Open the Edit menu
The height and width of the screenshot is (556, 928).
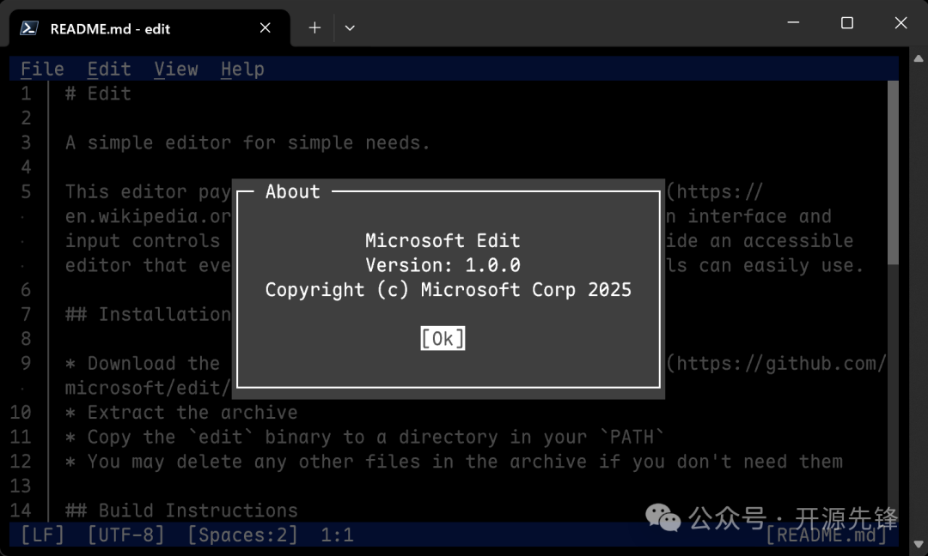[x=109, y=69]
